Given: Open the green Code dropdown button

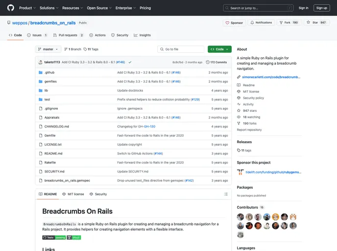Looking at the screenshot, I should pos(219,49).
